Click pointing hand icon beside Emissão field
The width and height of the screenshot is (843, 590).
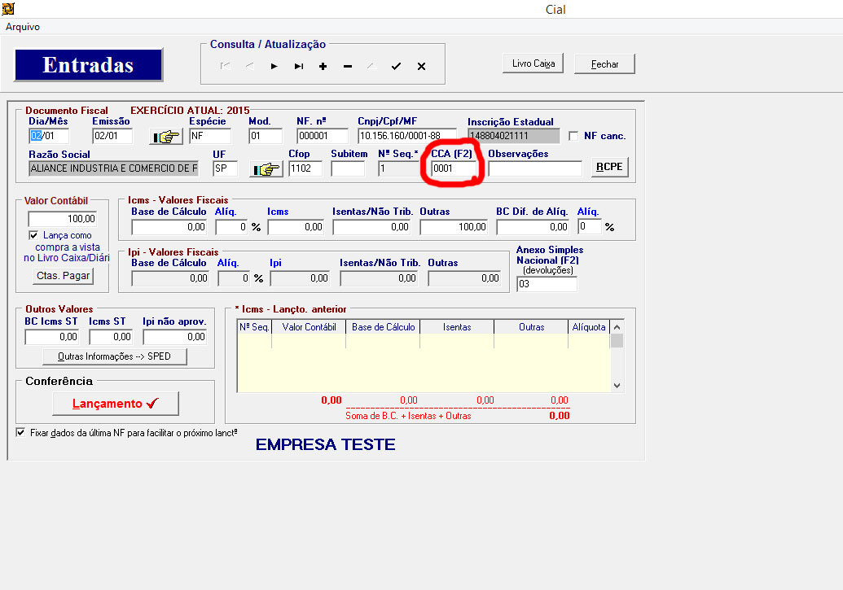pos(166,137)
